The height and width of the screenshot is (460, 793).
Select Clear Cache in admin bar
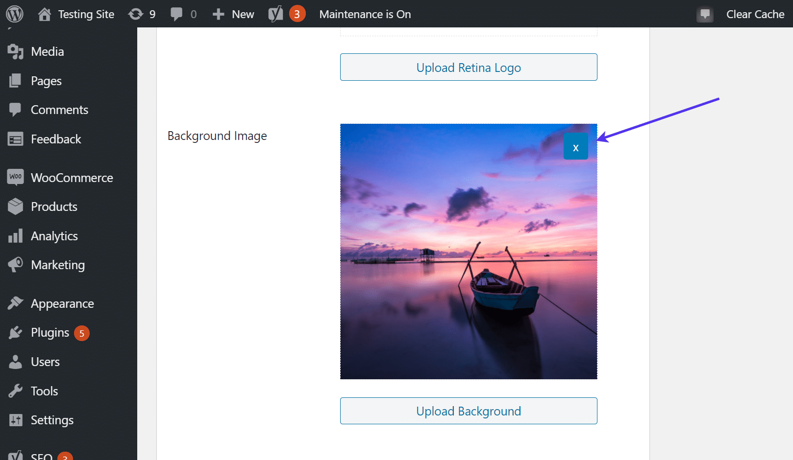(755, 14)
